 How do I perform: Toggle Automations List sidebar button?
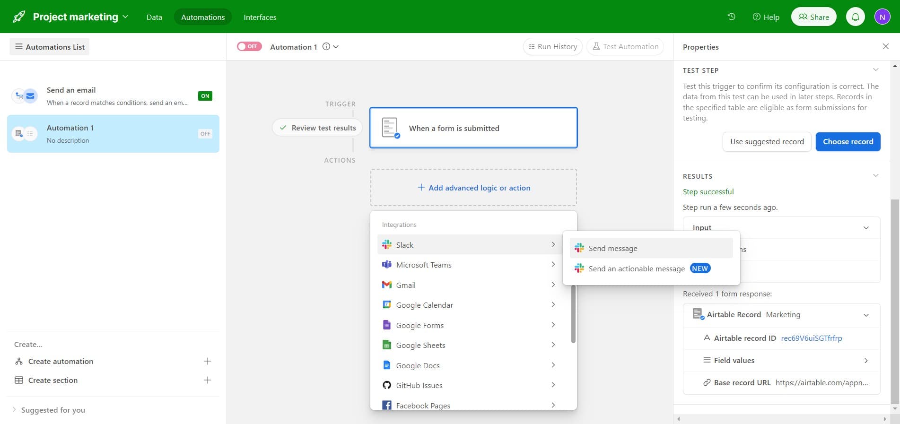[x=50, y=47]
